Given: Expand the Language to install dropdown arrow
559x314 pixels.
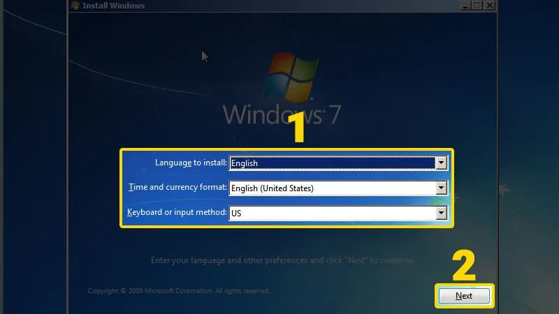Looking at the screenshot, I should [x=441, y=163].
